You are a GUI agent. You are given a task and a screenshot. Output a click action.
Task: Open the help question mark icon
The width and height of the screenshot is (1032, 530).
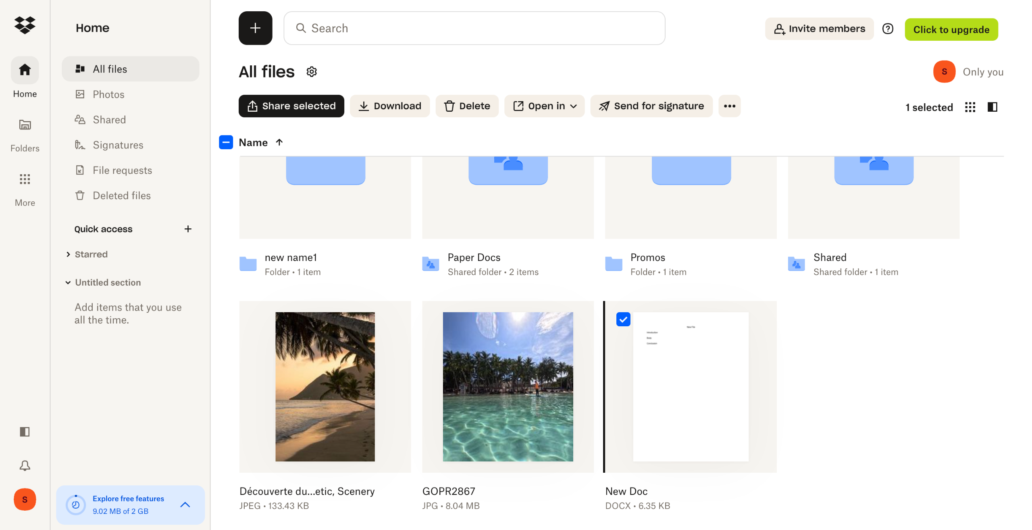tap(888, 29)
